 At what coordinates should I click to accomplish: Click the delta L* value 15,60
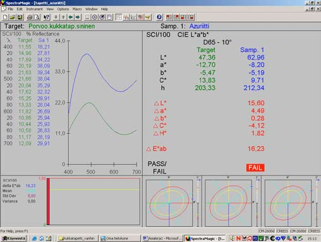(256, 103)
